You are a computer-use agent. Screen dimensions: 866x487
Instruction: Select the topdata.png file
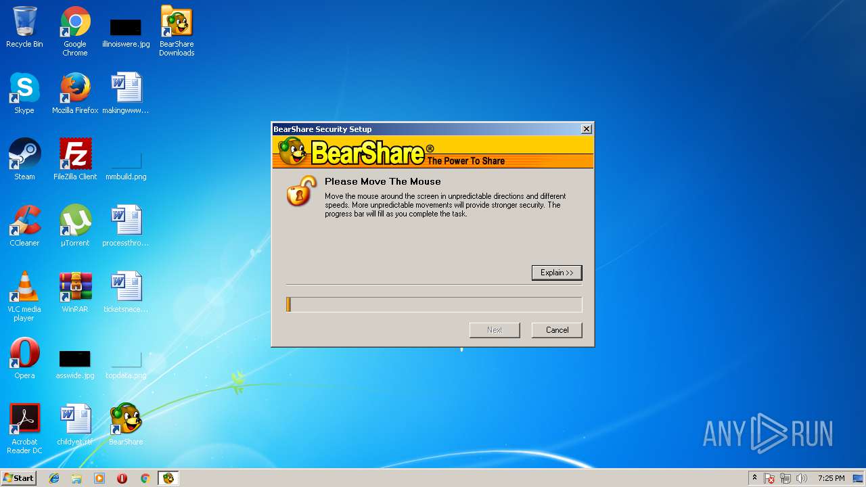click(126, 365)
